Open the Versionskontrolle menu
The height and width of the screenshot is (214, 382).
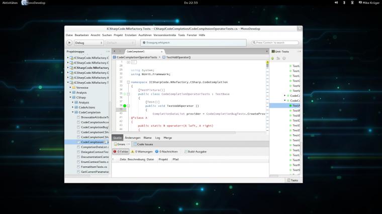pyautogui.click(x=165, y=35)
